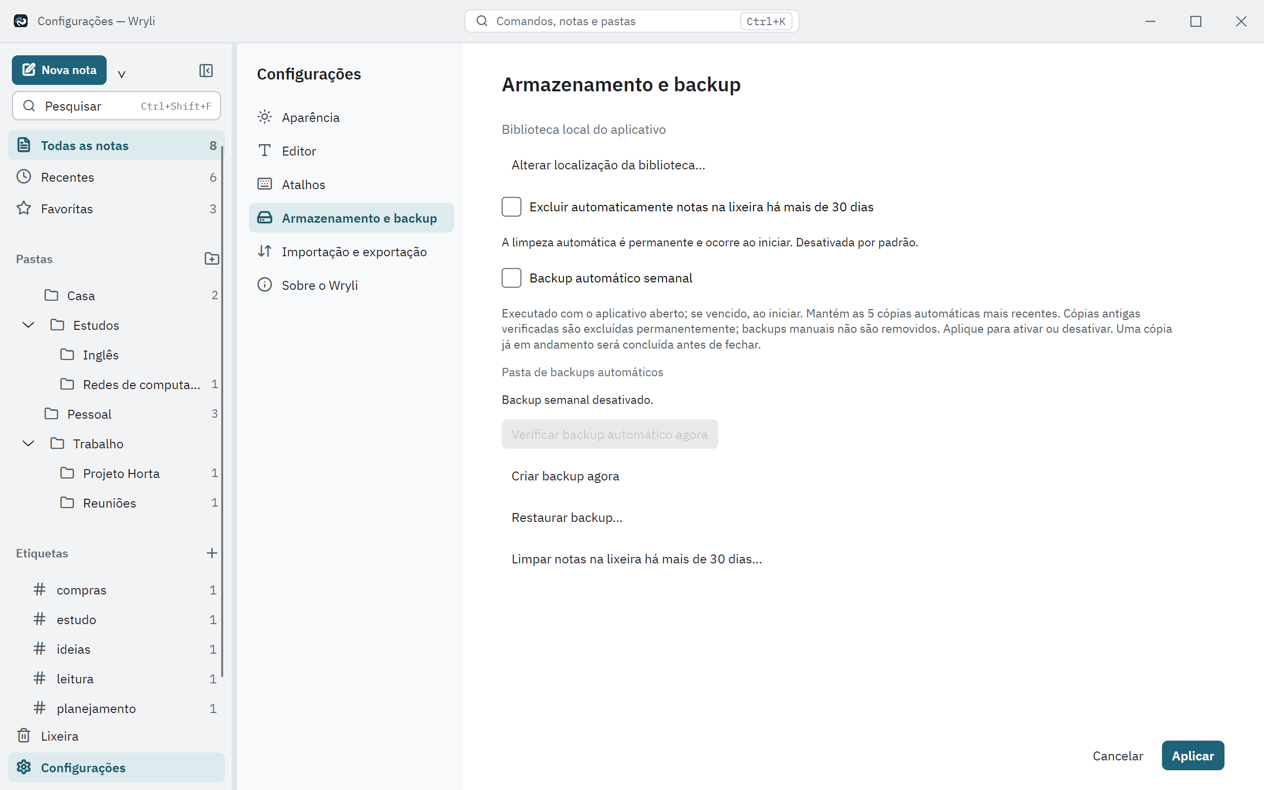The image size is (1264, 790).
Task: Click the Comandos, notas e pastas field
Action: point(632,21)
